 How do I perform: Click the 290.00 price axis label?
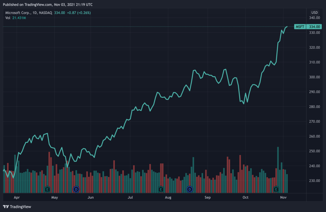pyautogui.click(x=314, y=92)
